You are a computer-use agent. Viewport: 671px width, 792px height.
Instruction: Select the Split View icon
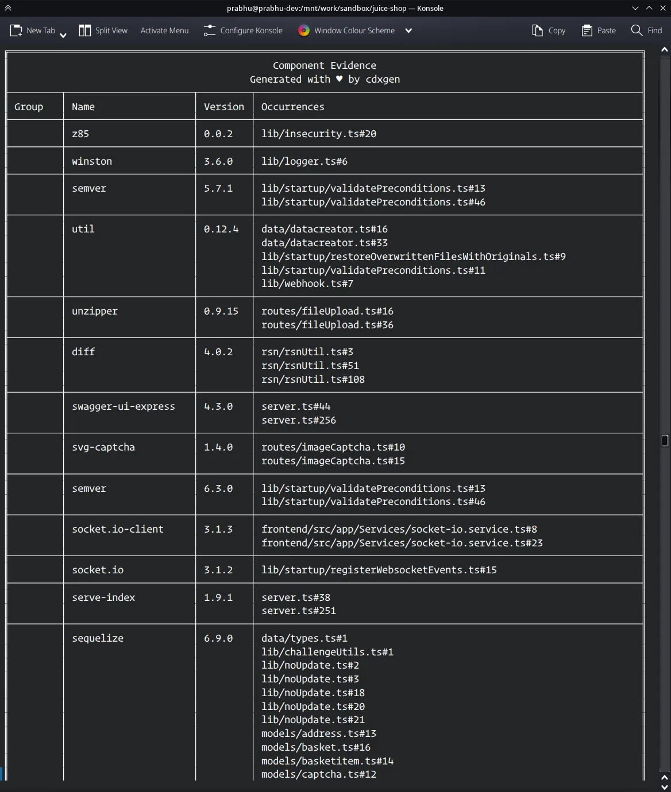[x=84, y=30]
